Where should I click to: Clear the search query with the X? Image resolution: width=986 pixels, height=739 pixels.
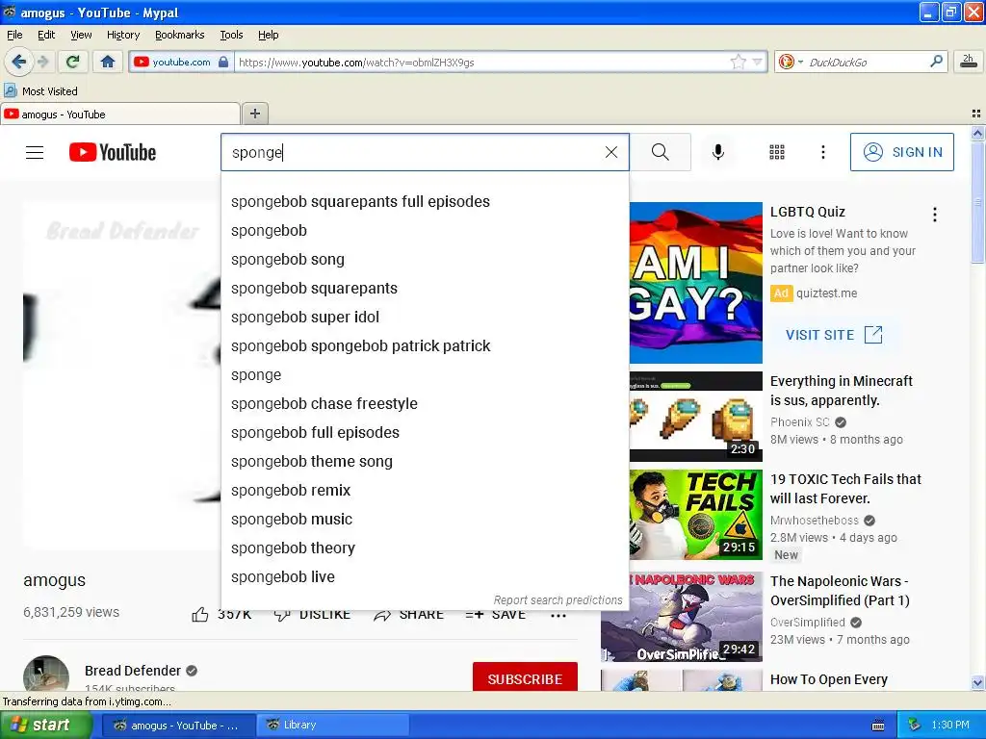611,152
